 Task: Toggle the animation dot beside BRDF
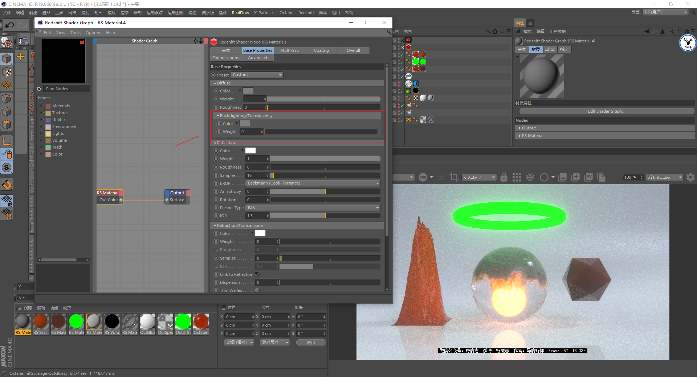(x=216, y=183)
